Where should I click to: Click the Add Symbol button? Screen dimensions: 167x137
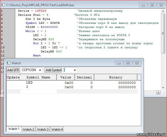pos(53,70)
